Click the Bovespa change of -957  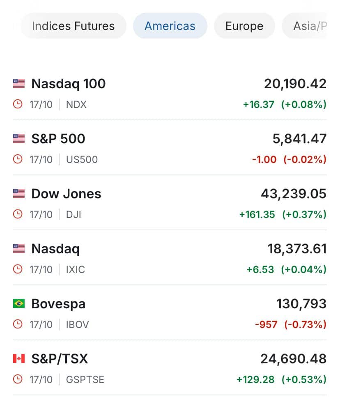(x=266, y=324)
